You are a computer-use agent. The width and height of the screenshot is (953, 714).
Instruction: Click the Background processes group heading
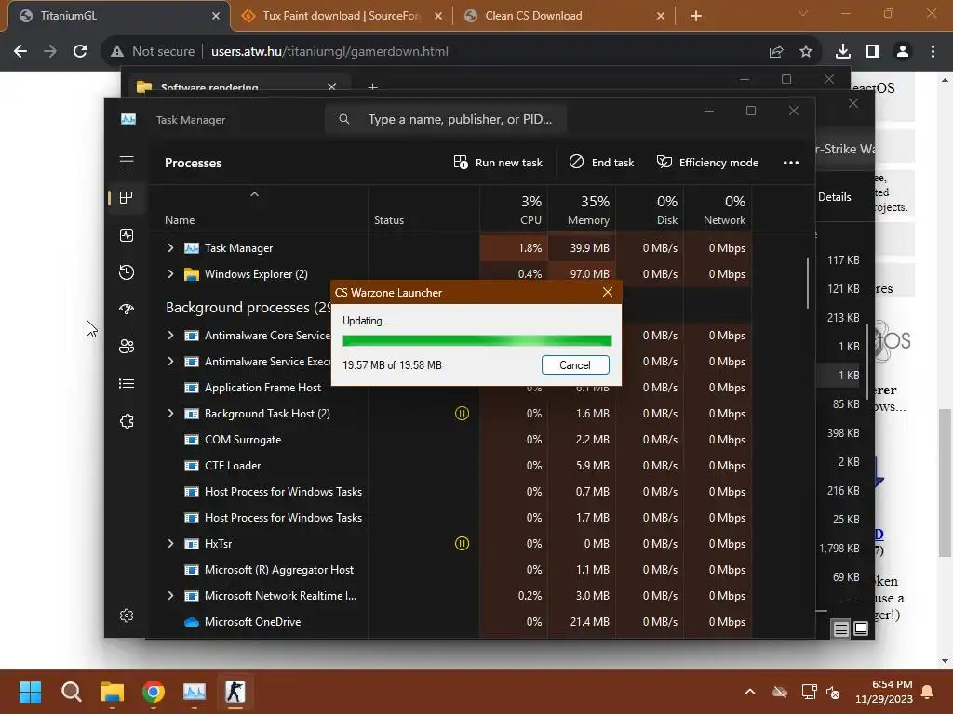point(248,307)
